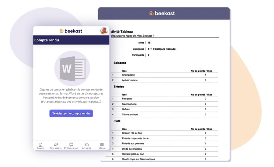274x167 pixels.
Task: Click the Nb de points header under Boissons
Action: pos(201,71)
